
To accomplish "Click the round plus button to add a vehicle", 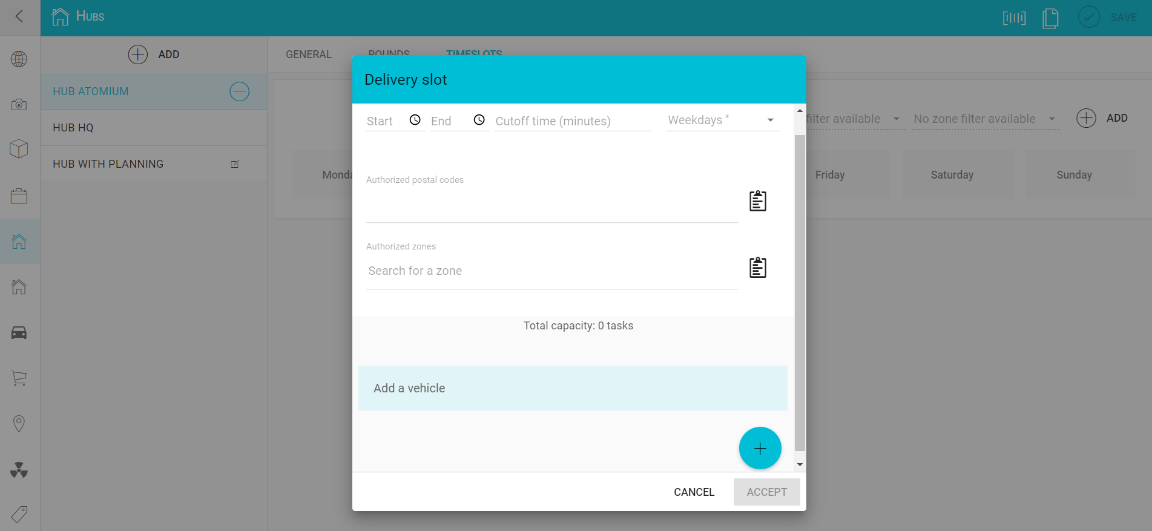I will pos(760,448).
